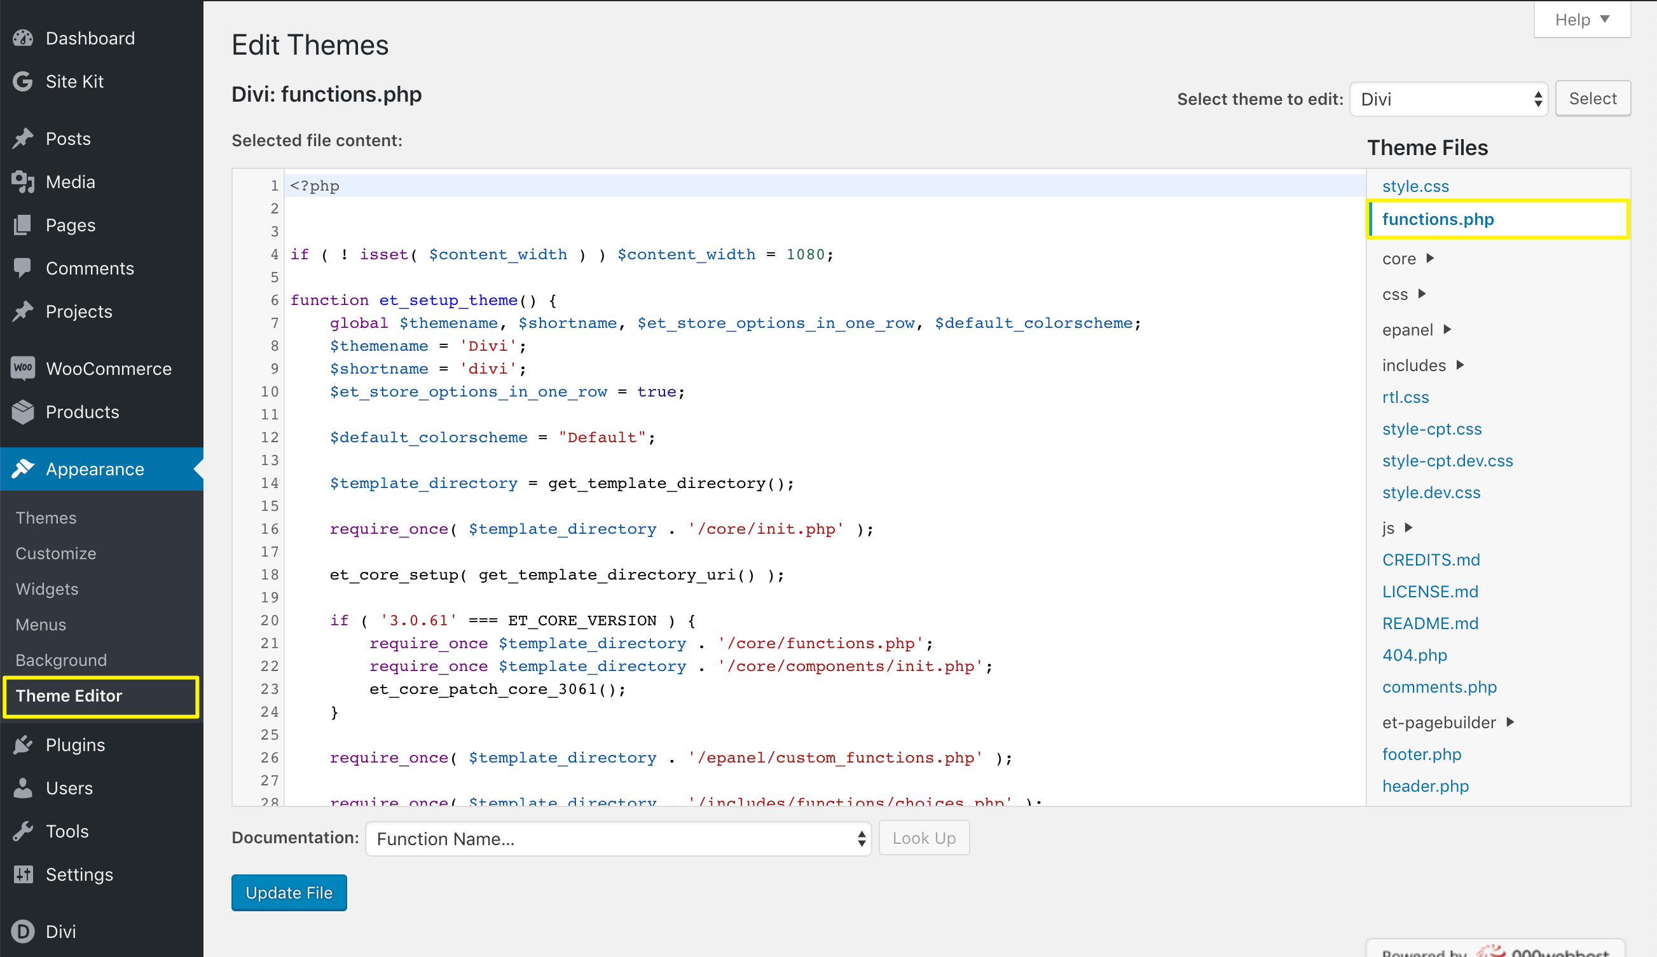Click the Comments bubble icon

click(22, 268)
